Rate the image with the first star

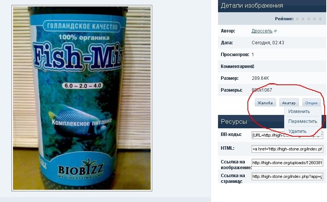coord(297,19)
